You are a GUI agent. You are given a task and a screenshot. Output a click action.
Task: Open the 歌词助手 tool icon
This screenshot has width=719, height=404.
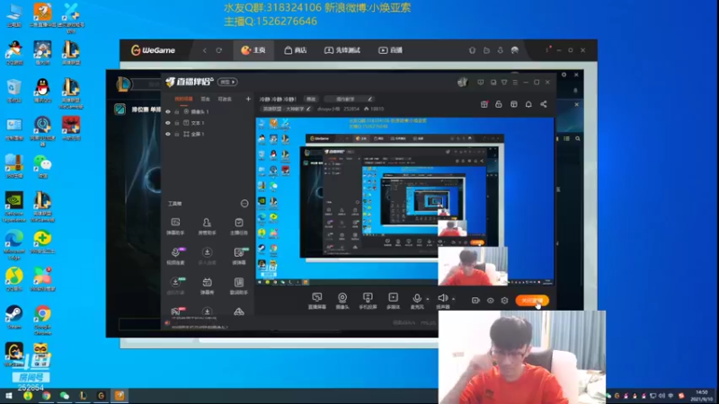pos(238,285)
